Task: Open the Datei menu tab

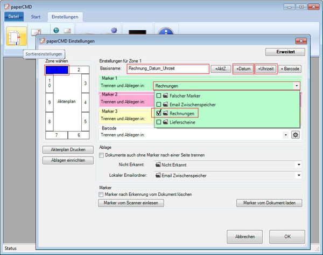Action: point(14,17)
